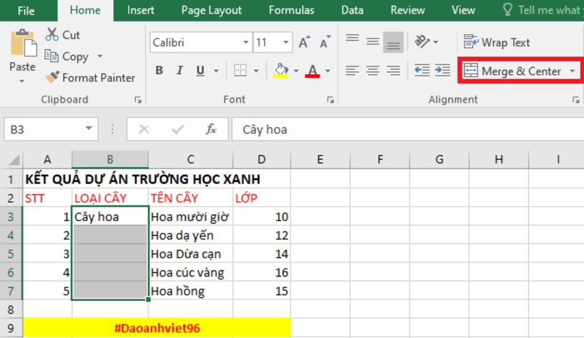
Task: Switch to the Data tab
Action: point(352,10)
